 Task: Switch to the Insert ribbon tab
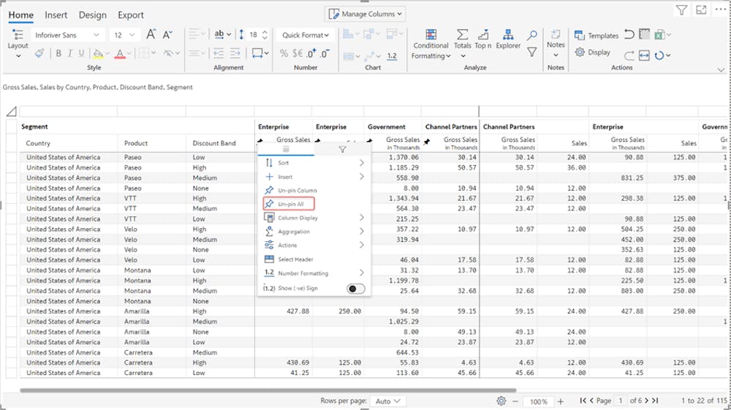pyautogui.click(x=56, y=15)
